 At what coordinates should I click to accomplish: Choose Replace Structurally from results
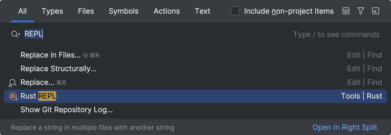[x=195, y=69]
